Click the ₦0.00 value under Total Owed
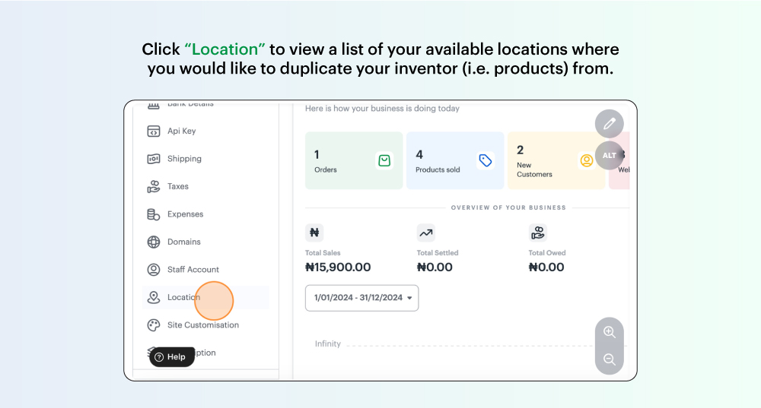The height and width of the screenshot is (408, 761). 546,267
